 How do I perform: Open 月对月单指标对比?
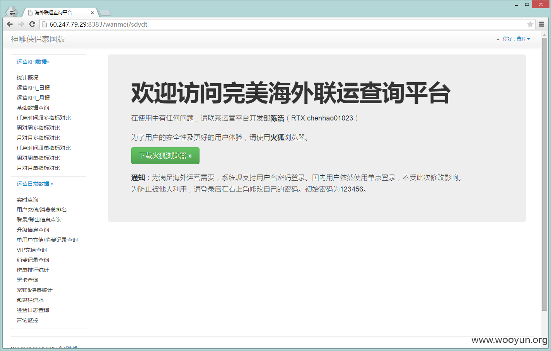[x=38, y=168]
